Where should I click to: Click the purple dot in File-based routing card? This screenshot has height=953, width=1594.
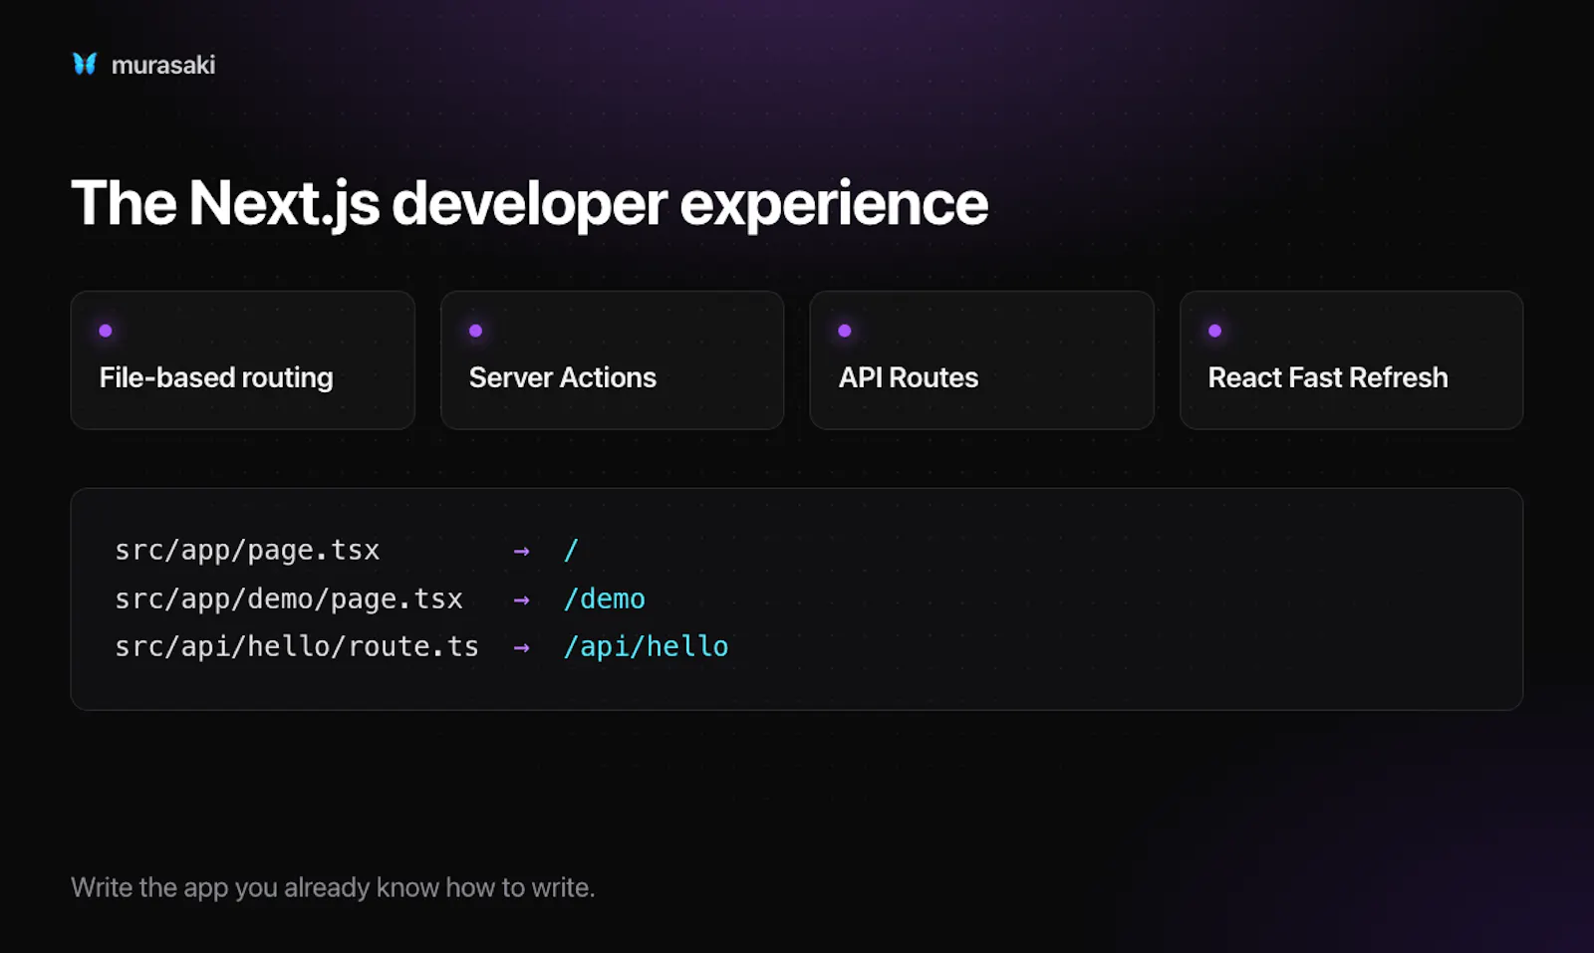(x=106, y=331)
